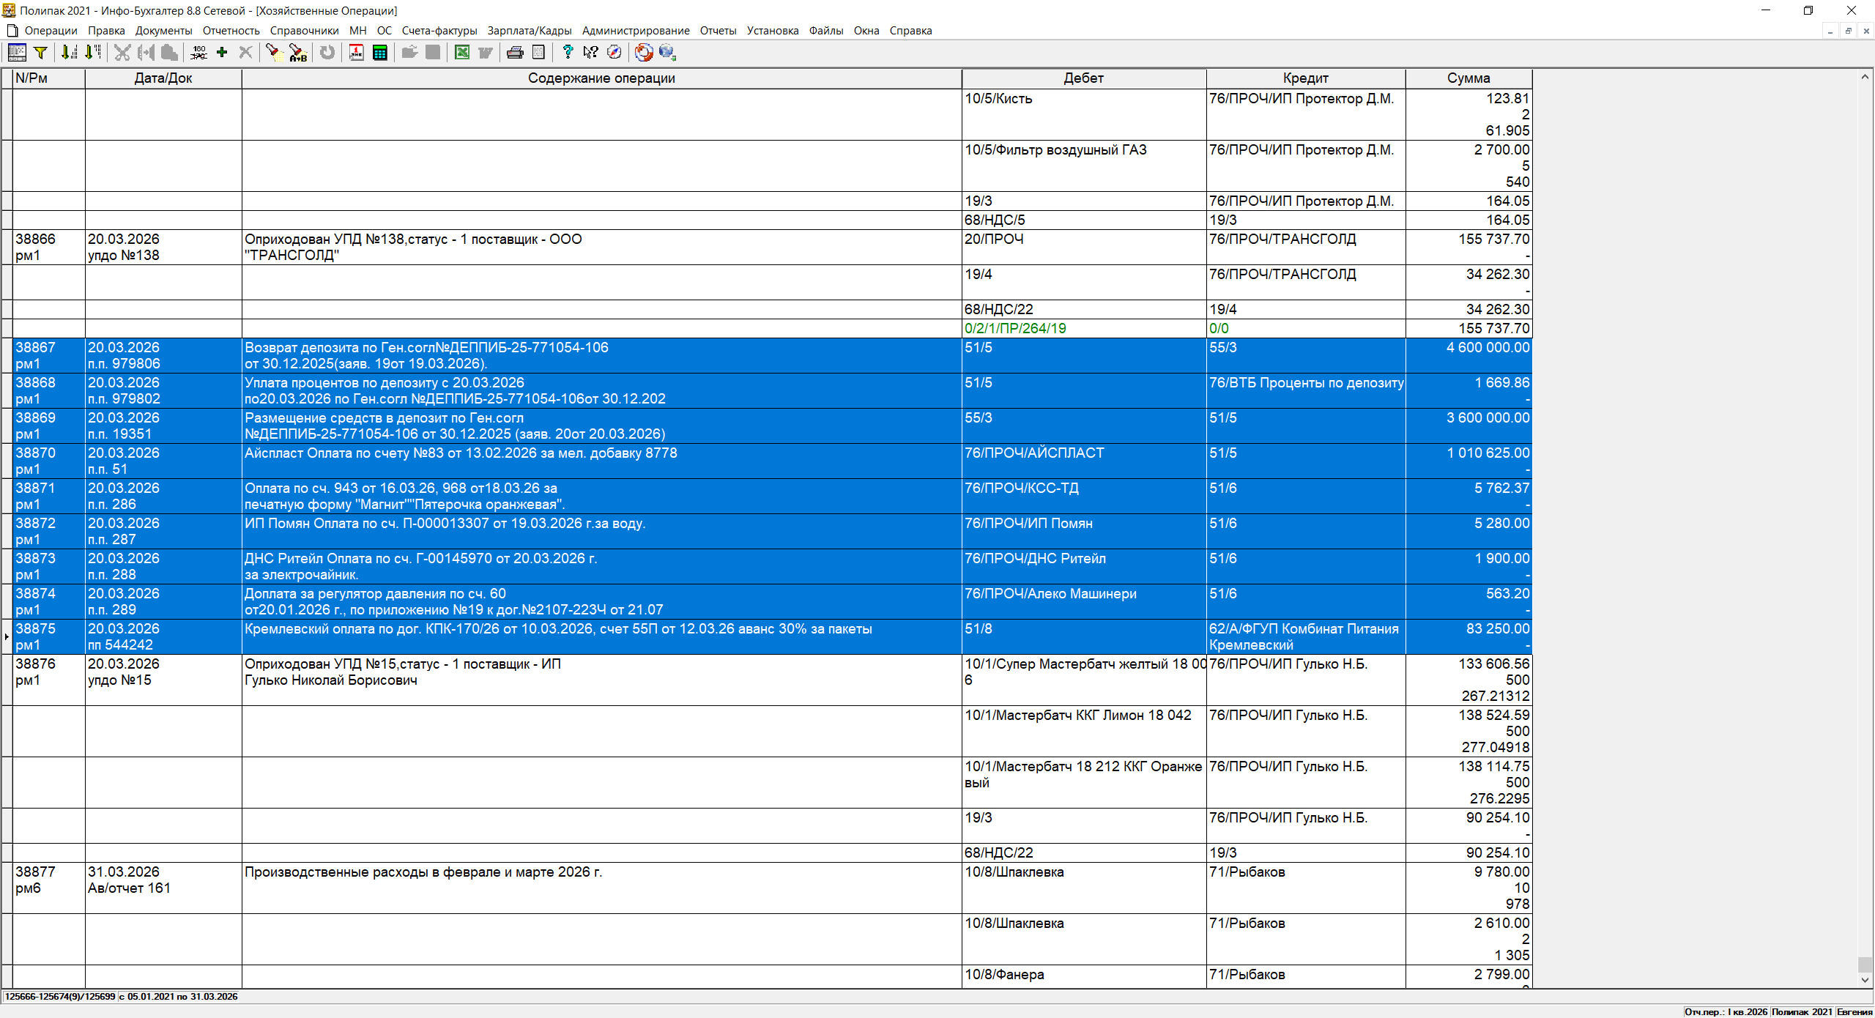
Task: Export to Excel via toolbar icon
Action: click(x=462, y=52)
